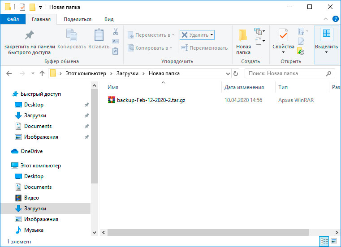The width and height of the screenshot is (341, 247).
Task: Select file backup-Feb-12-2020-2.tar.gz
Action: click(x=151, y=100)
